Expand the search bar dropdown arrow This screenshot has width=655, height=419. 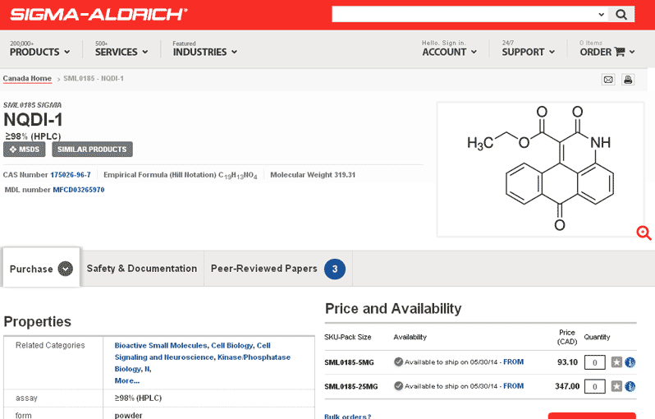coord(601,15)
